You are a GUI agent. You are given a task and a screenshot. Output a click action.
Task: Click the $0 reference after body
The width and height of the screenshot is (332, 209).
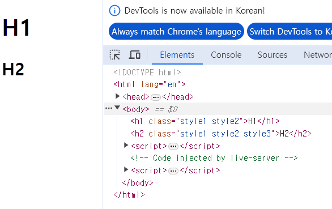click(173, 109)
